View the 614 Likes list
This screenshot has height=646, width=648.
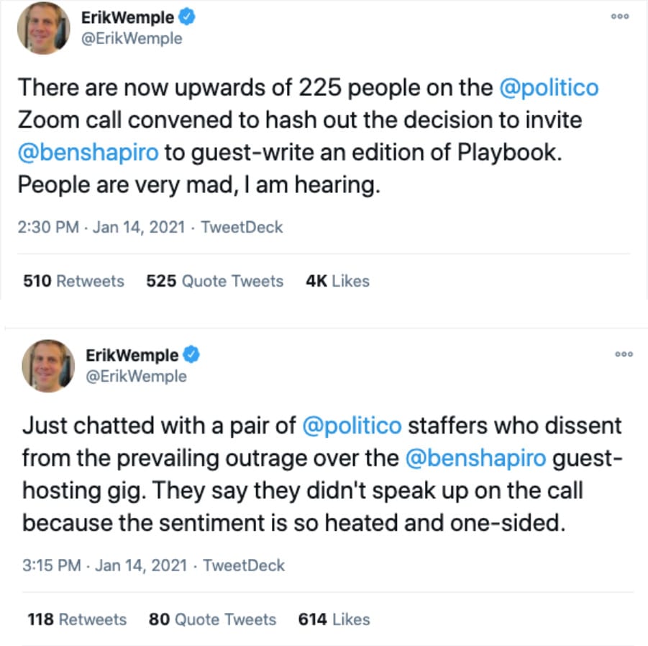(x=334, y=619)
